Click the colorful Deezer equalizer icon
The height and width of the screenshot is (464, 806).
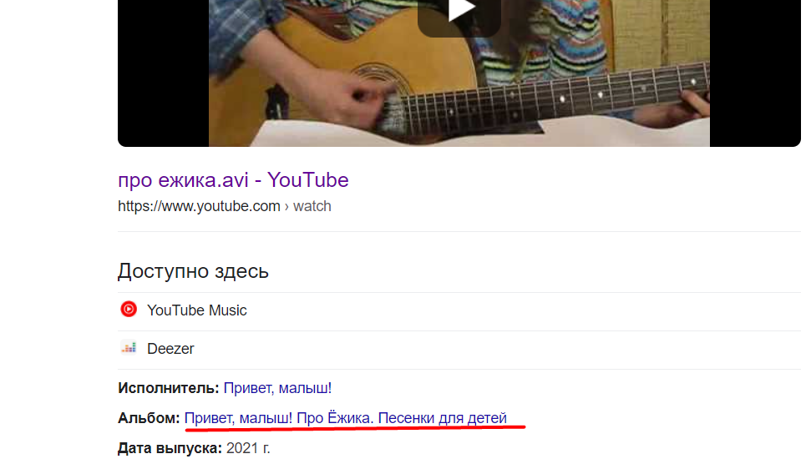(x=129, y=348)
